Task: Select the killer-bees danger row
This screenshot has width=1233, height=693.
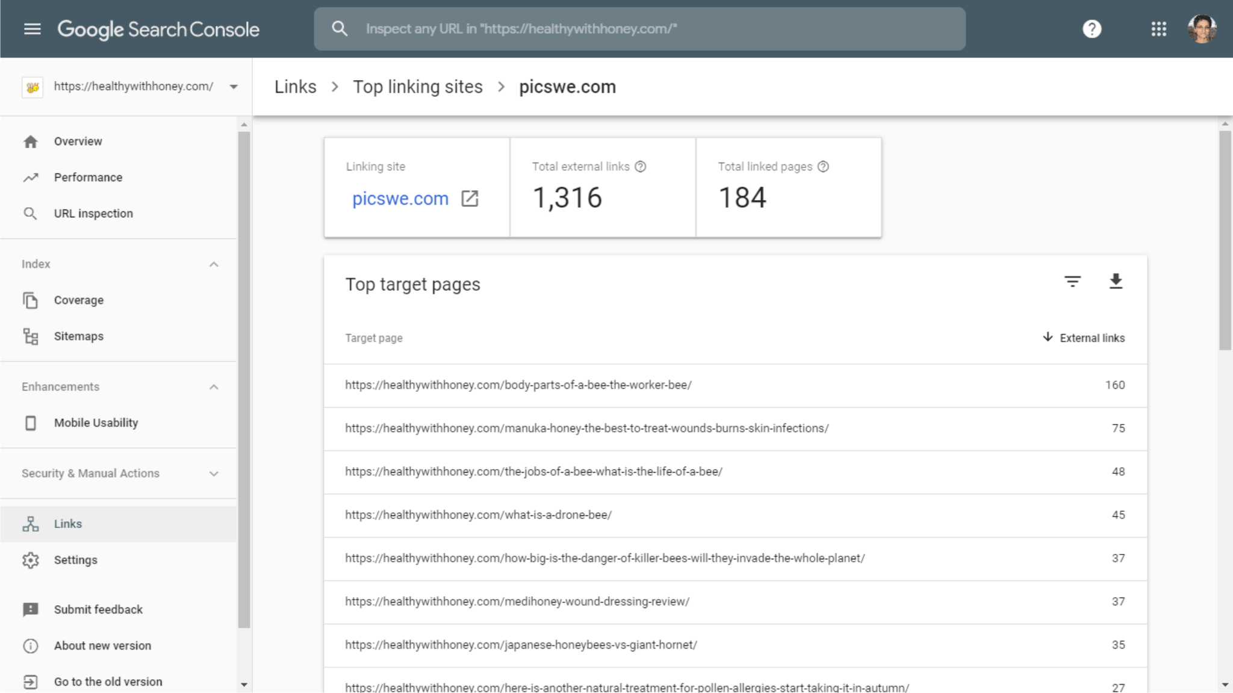Action: 735,559
